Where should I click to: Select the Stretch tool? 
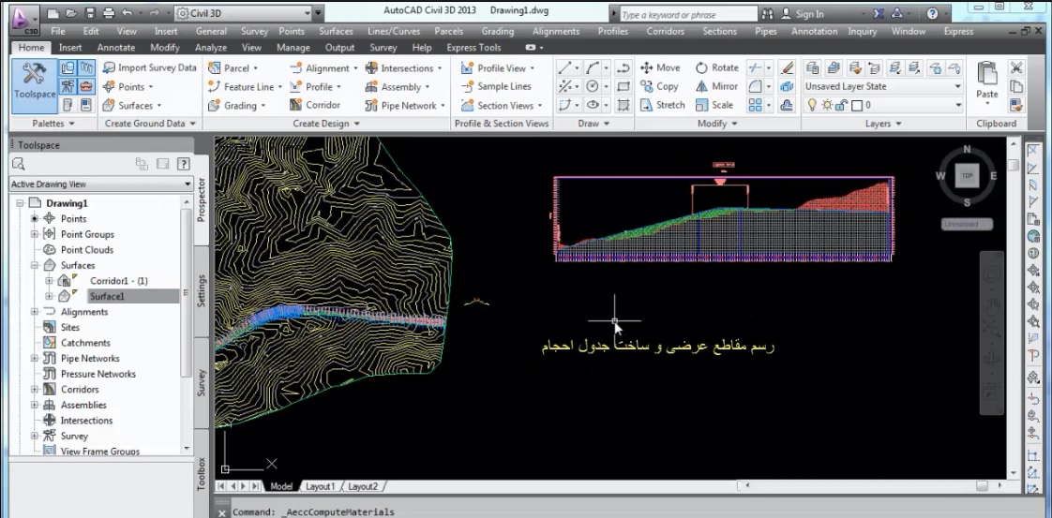pyautogui.click(x=662, y=105)
